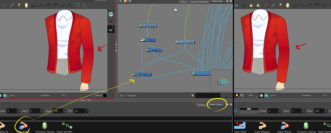Click the blue flower icon beside L_arm-1 in left view
The height and width of the screenshot is (133, 331).
(5, 95)
